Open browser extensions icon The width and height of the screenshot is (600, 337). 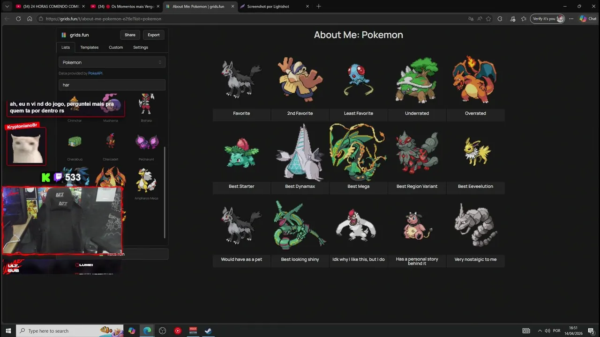point(500,19)
